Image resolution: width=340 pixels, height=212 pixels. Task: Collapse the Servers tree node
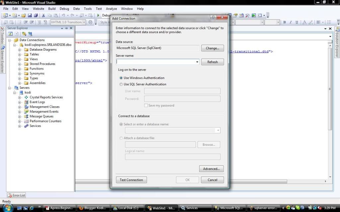[10, 88]
